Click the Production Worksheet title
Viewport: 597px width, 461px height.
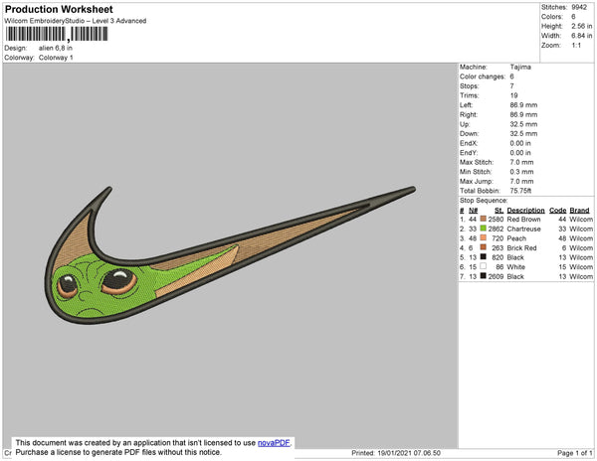pyautogui.click(x=59, y=10)
